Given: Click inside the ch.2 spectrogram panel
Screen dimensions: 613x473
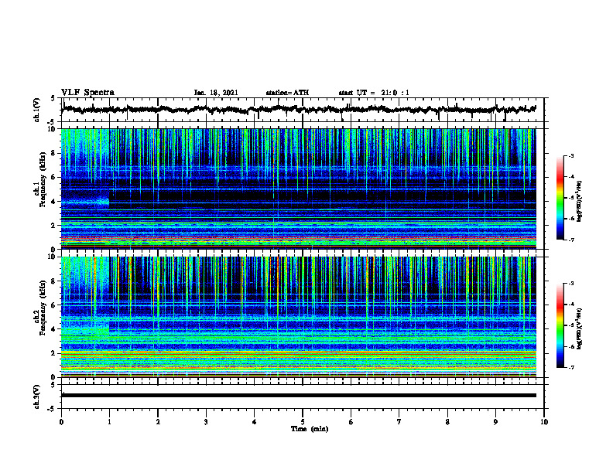Looking at the screenshot, I should (299, 317).
